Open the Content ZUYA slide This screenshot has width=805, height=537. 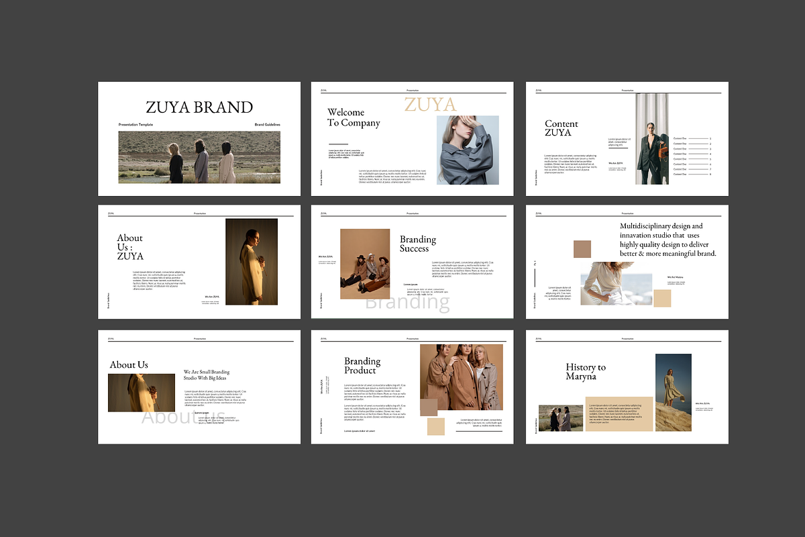point(627,139)
